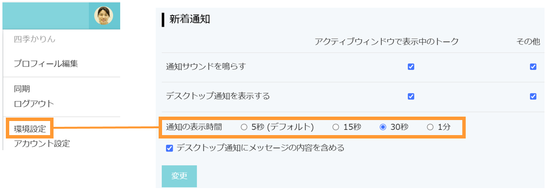Toggle デスクトップ通知 checkbox for active window talk
Viewport: 546px width, 190px height.
[x=411, y=96]
